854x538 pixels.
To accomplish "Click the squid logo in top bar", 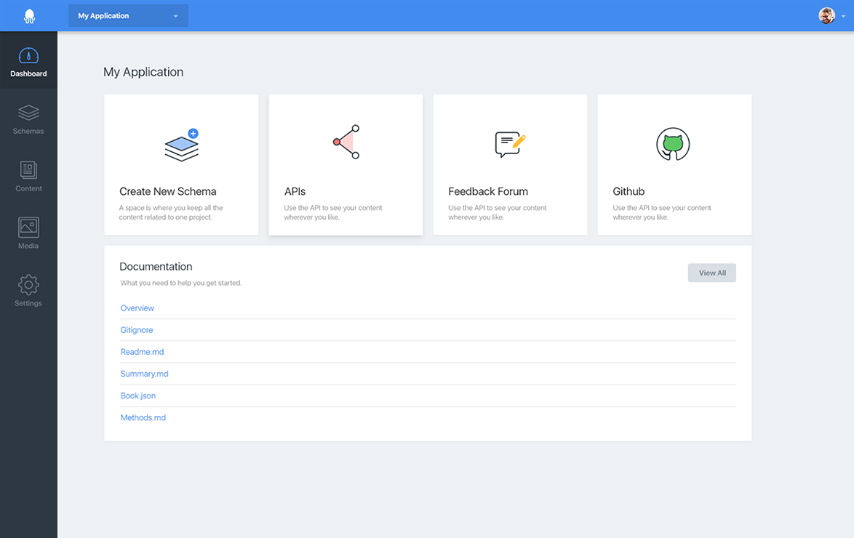I will point(28,16).
